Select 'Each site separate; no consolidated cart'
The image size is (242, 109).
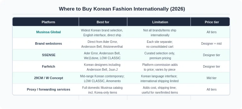point(160,44)
